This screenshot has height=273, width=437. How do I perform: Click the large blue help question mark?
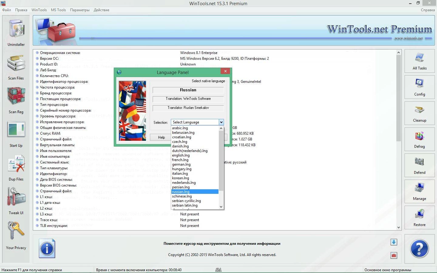[x=419, y=248]
